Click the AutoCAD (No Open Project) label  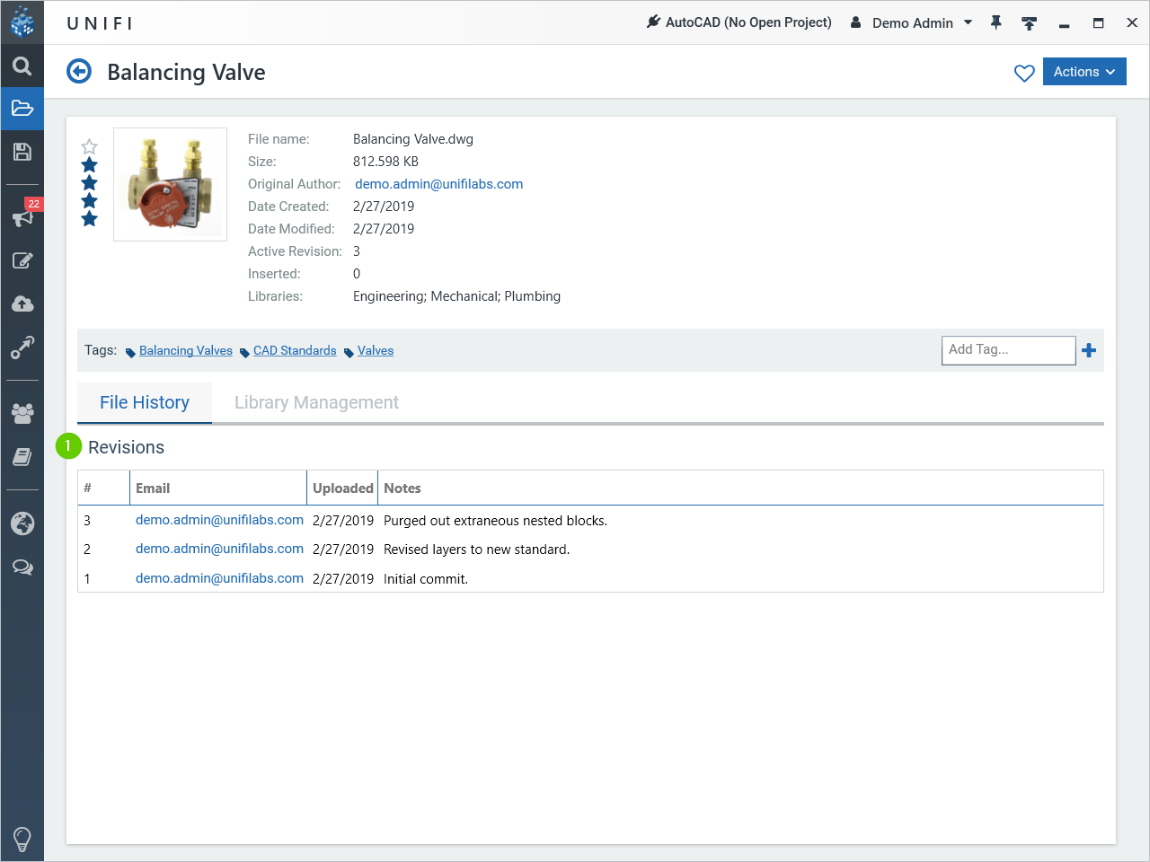pyautogui.click(x=748, y=22)
